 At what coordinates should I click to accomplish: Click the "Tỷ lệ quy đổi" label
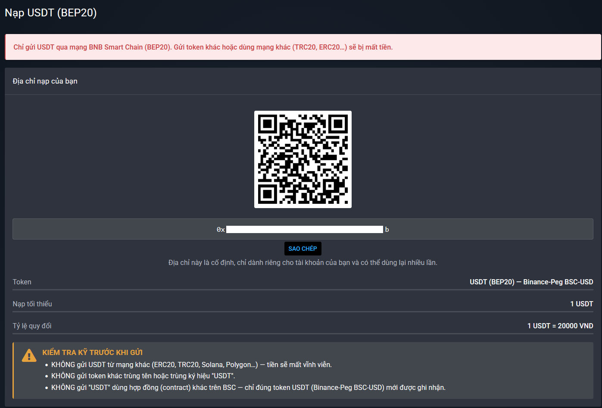tap(32, 326)
